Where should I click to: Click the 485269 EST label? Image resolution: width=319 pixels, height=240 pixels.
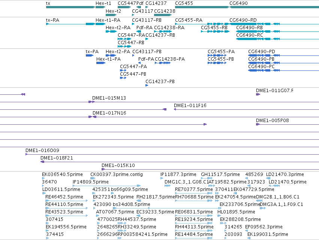pos(254,174)
